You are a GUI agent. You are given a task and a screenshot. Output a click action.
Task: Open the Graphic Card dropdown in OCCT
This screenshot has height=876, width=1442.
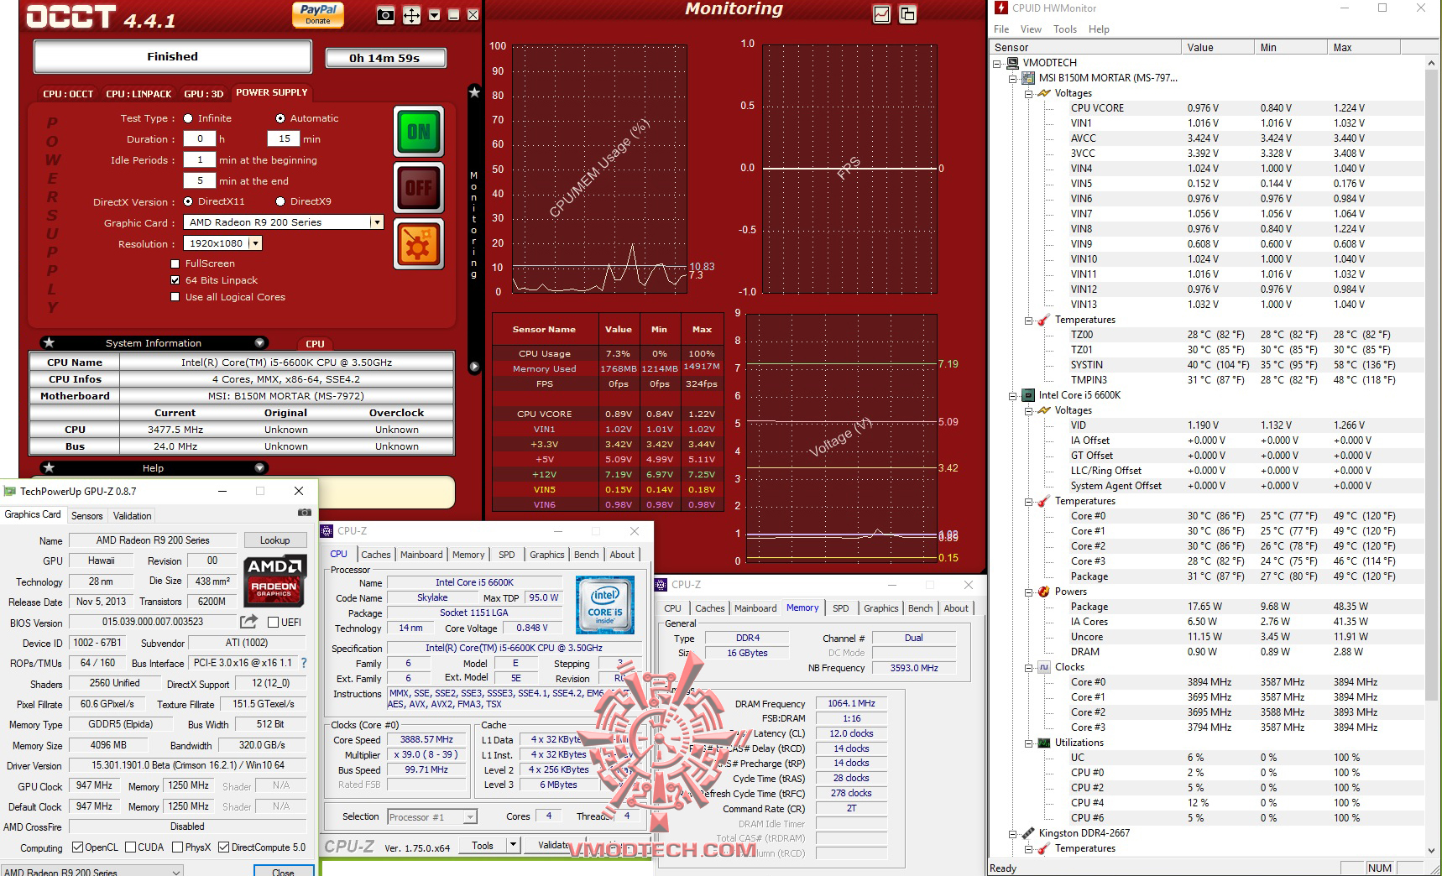(377, 222)
